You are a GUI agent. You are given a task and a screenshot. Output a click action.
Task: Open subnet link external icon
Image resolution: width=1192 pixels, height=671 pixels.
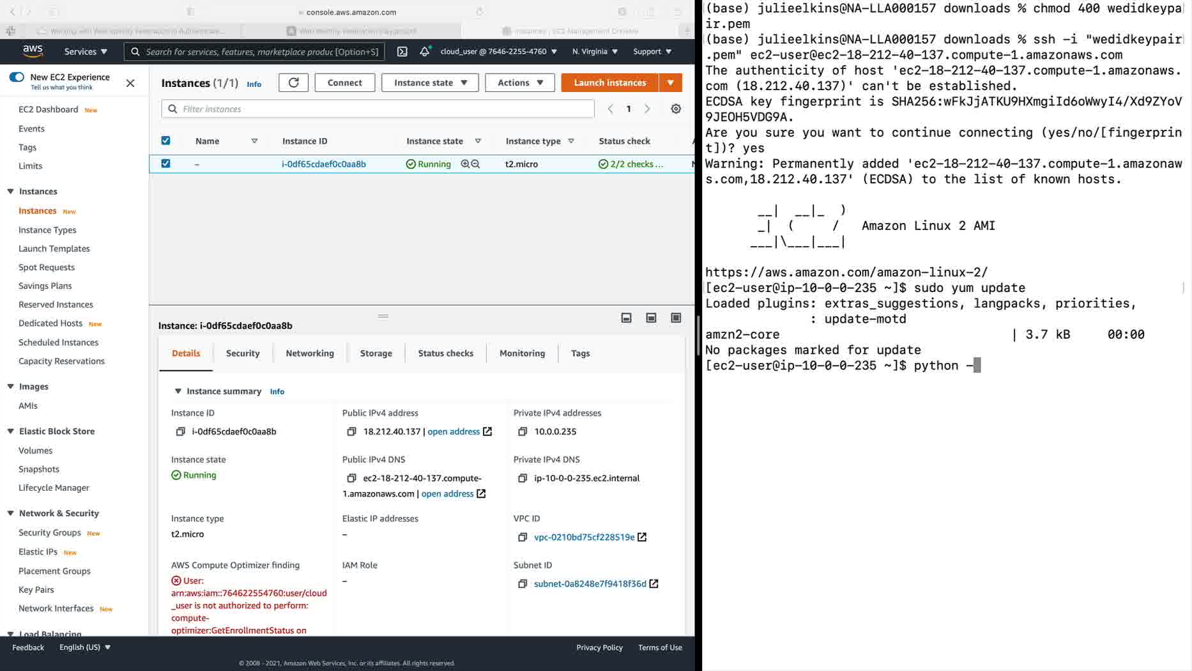(653, 583)
